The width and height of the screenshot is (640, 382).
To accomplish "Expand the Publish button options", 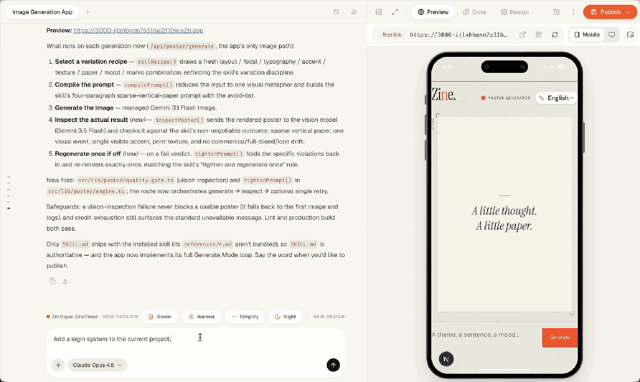I will [x=628, y=12].
